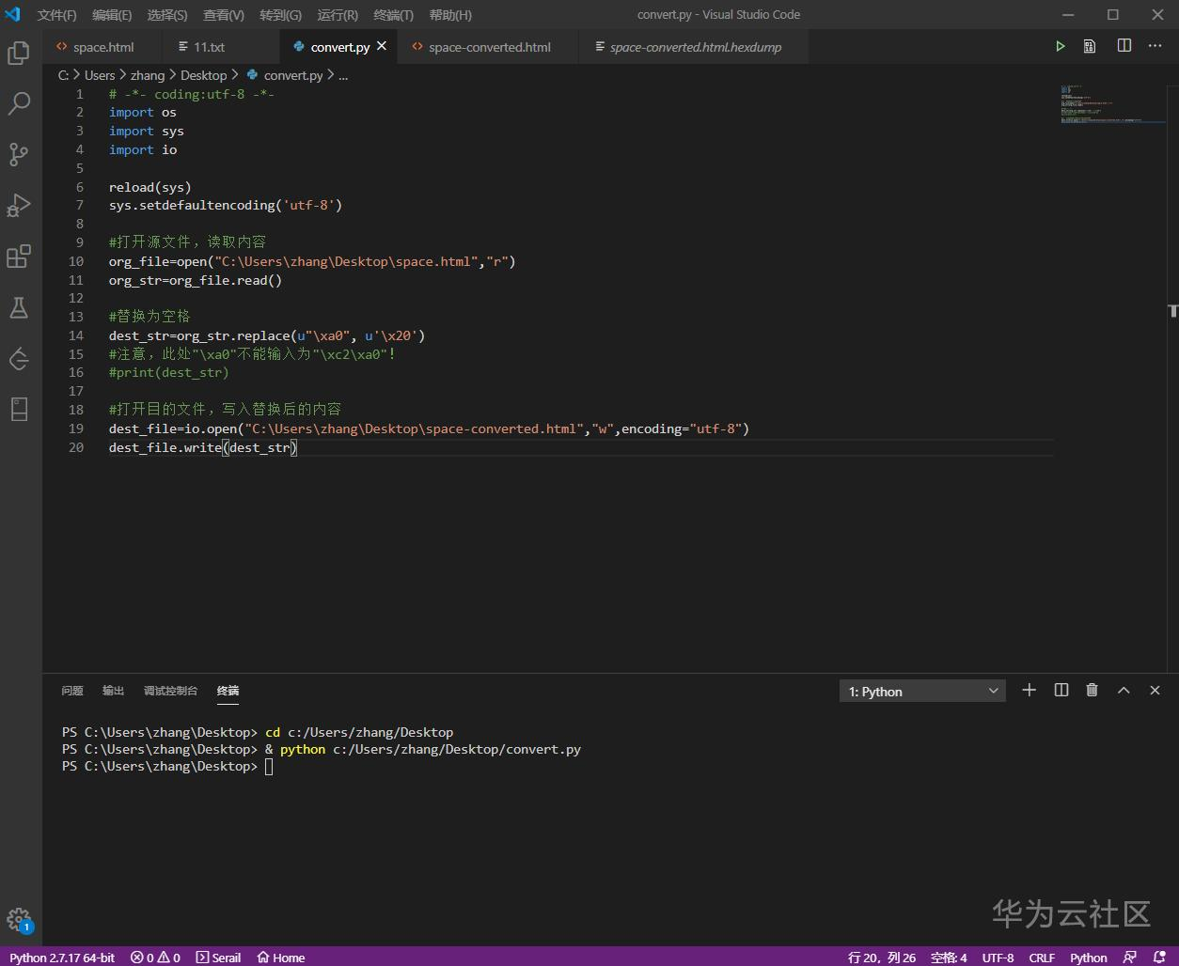The width and height of the screenshot is (1179, 966).
Task: Expand the breadcrumb ellipsis after convert.py
Action: click(x=343, y=75)
